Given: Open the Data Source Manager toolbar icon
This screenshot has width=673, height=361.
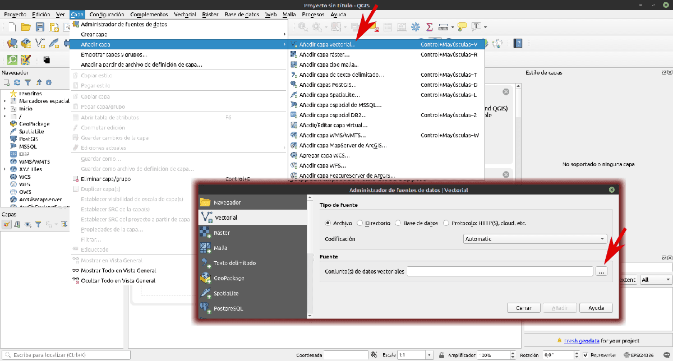Looking at the screenshot, I should 12,43.
